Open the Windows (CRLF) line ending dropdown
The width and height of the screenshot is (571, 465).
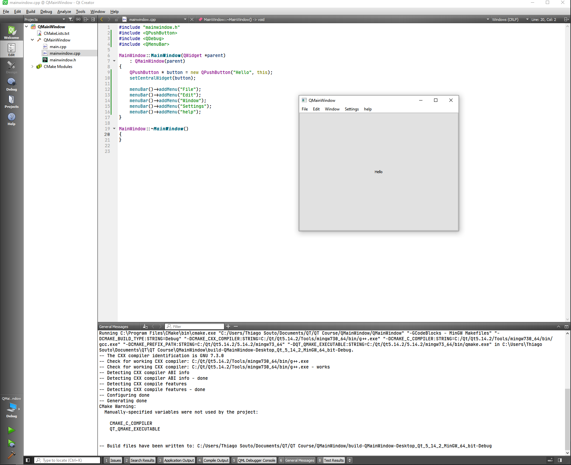510,20
